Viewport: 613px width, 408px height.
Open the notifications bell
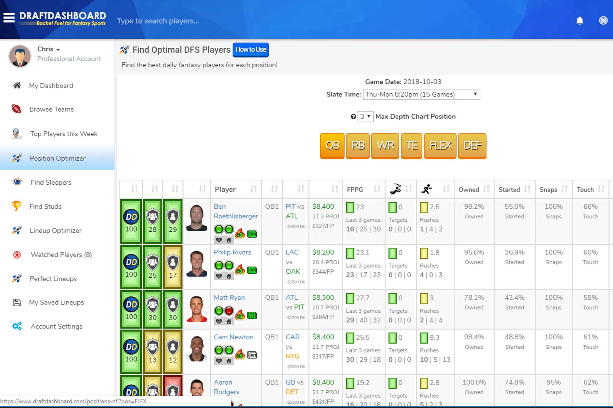[580, 21]
